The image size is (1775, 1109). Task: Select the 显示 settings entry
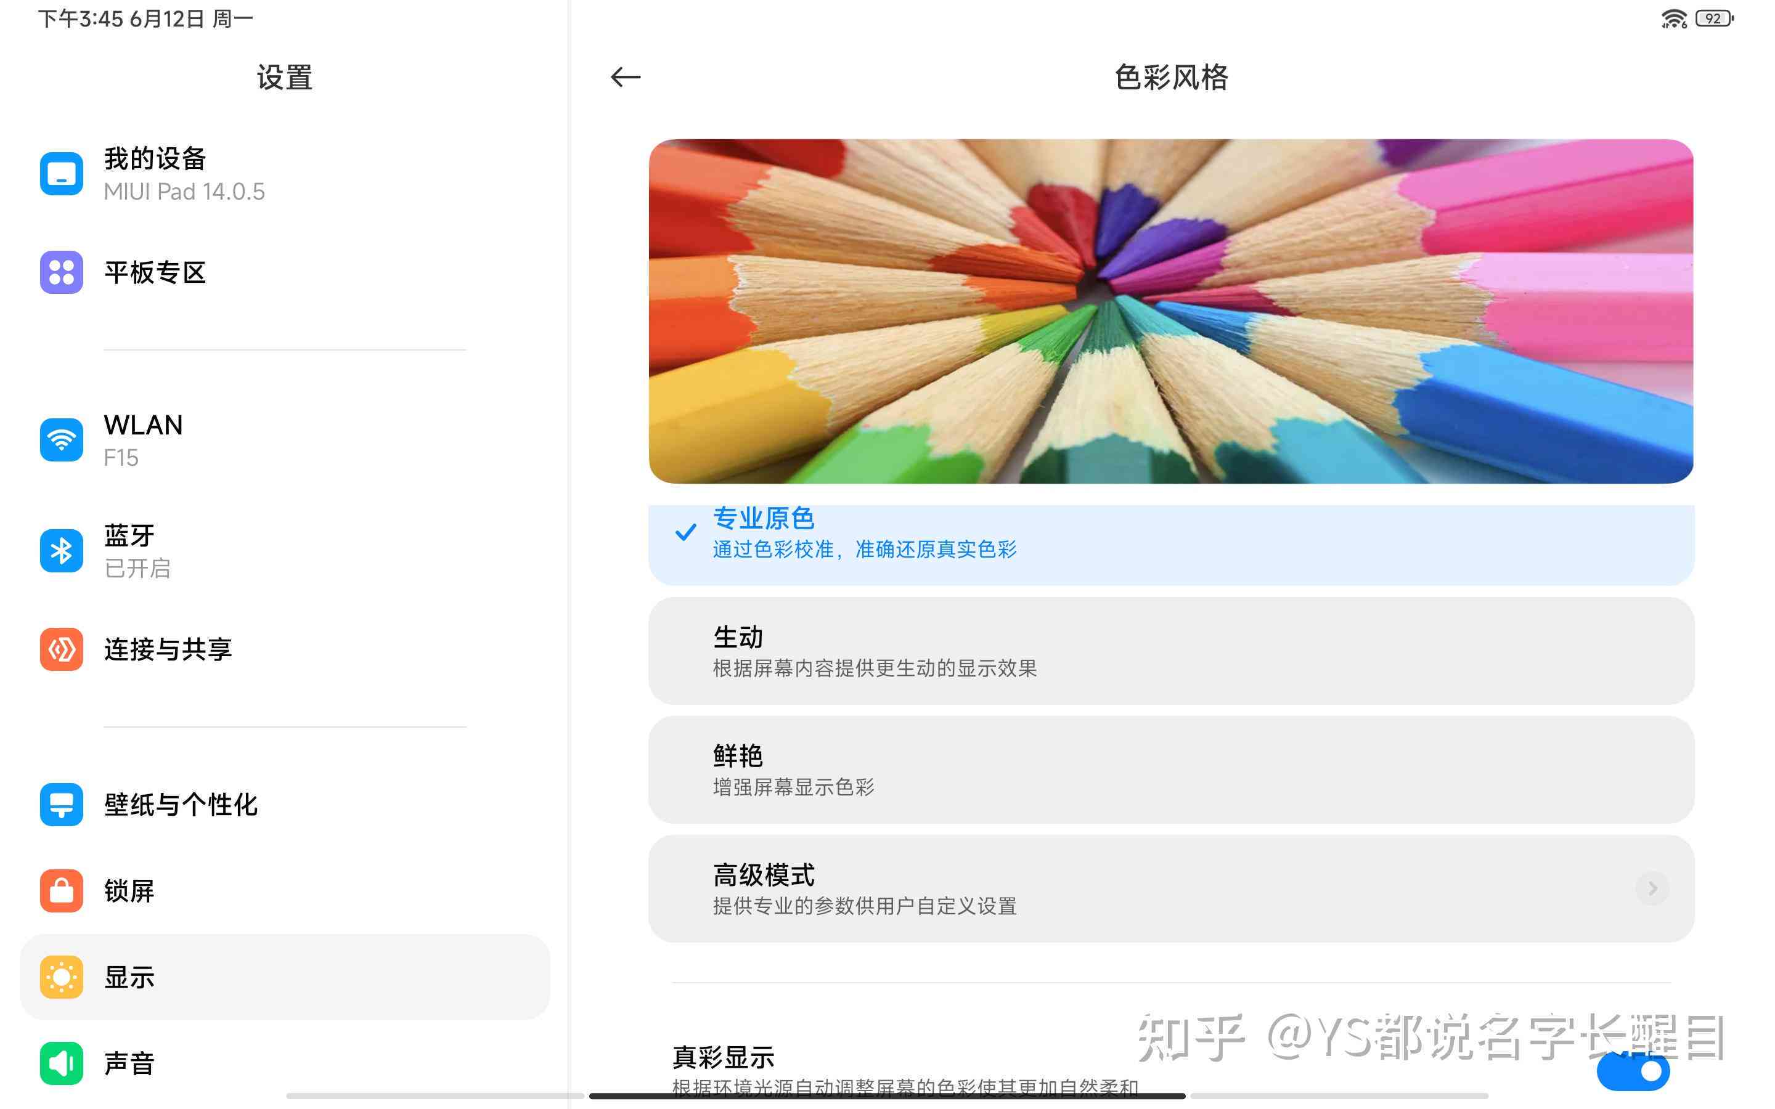285,977
